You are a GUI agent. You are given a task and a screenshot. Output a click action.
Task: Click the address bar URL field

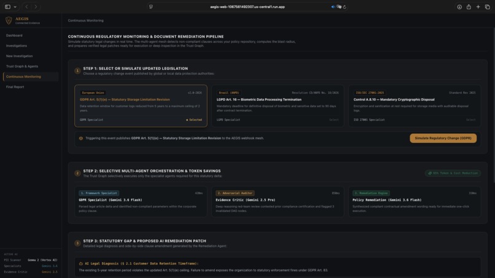pos(247,7)
